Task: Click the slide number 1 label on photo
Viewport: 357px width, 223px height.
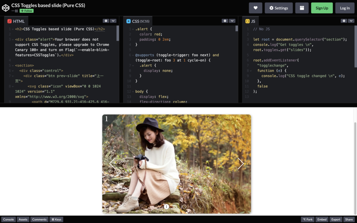Action: [106, 118]
